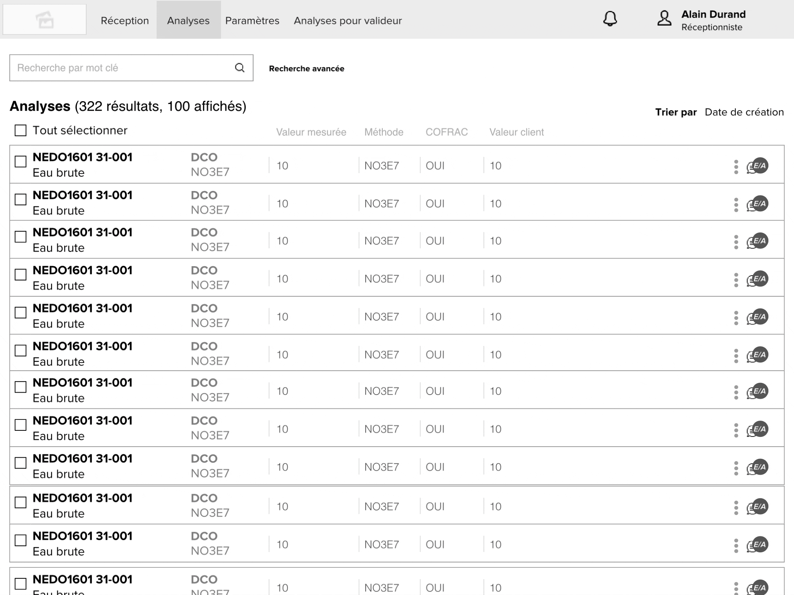Open the Paramètres tab
This screenshot has height=595, width=794.
point(252,20)
